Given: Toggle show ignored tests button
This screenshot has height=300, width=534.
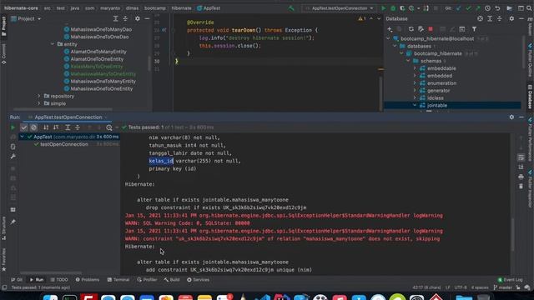Looking at the screenshot, I should click(33, 127).
